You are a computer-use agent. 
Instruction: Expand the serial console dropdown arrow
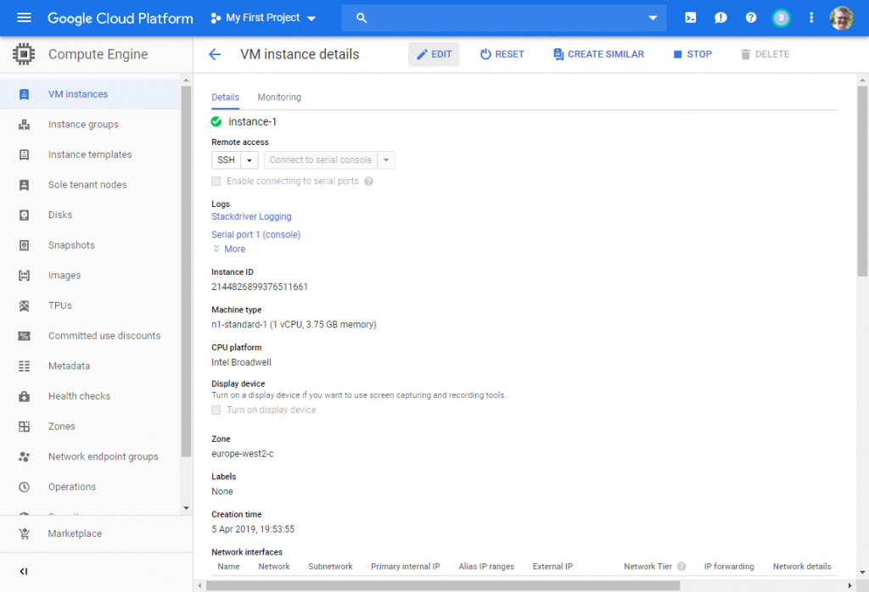(x=386, y=160)
